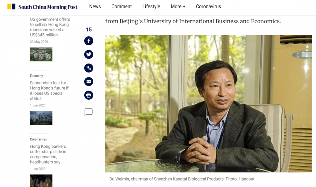Copy article link icon

click(x=89, y=68)
